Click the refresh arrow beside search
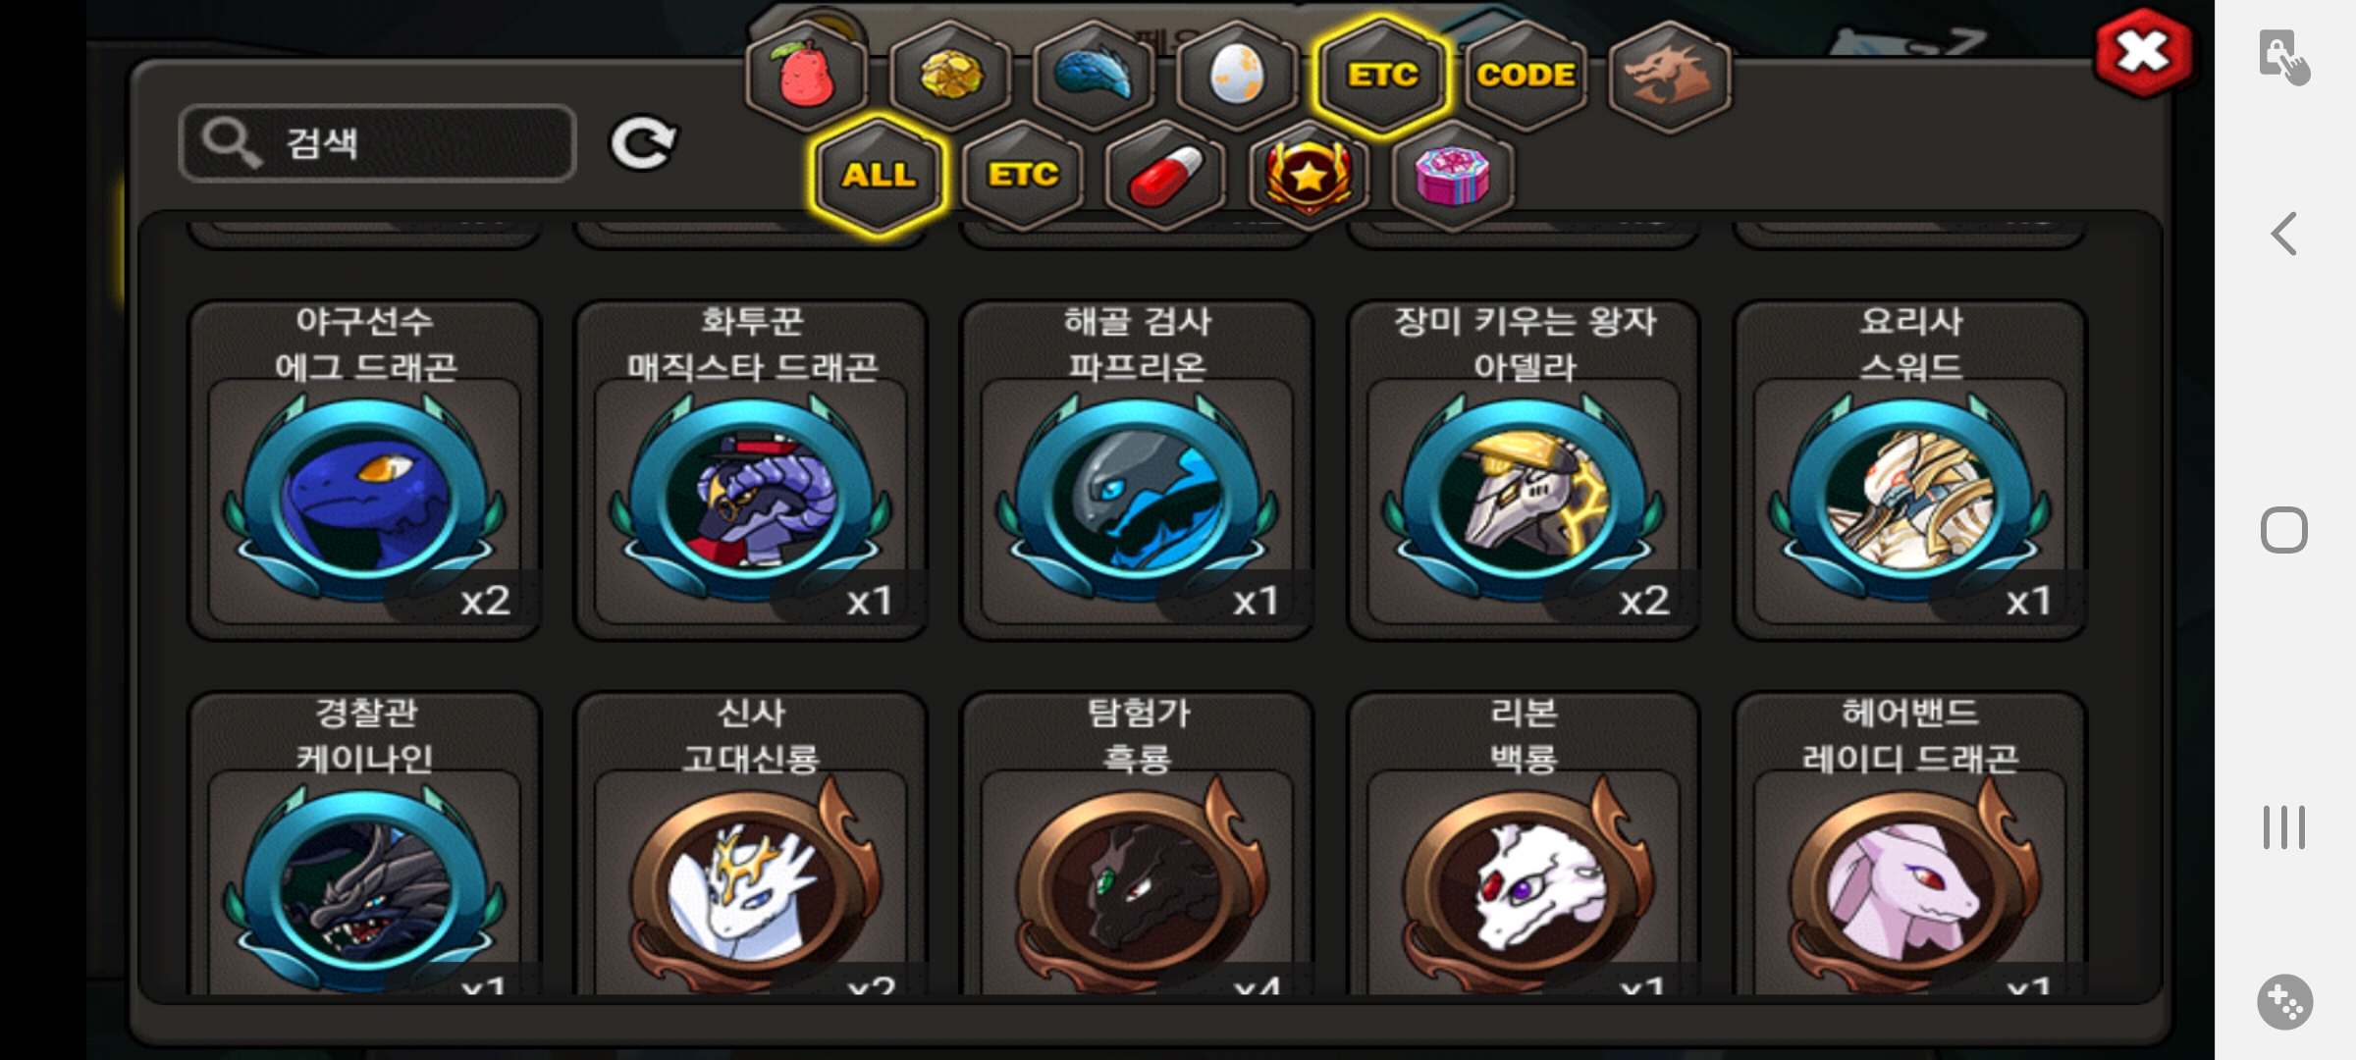This screenshot has height=1060, width=2356. (x=642, y=144)
